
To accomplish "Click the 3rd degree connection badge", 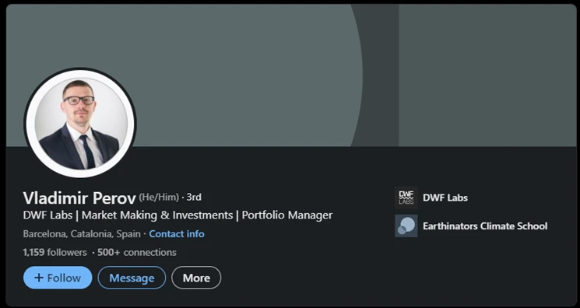I will (194, 197).
